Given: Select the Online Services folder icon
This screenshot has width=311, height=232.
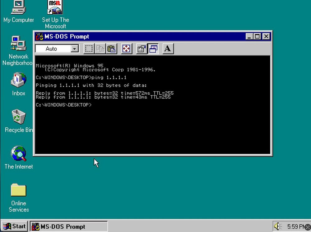Looking at the screenshot, I should click(x=19, y=198).
